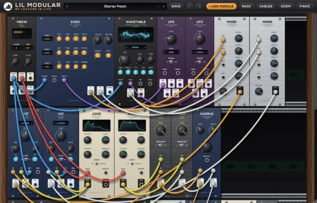Favorite the Starter Patch with star icon

(157, 6)
